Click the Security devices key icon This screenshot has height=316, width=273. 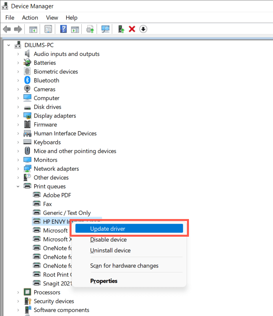click(x=27, y=301)
